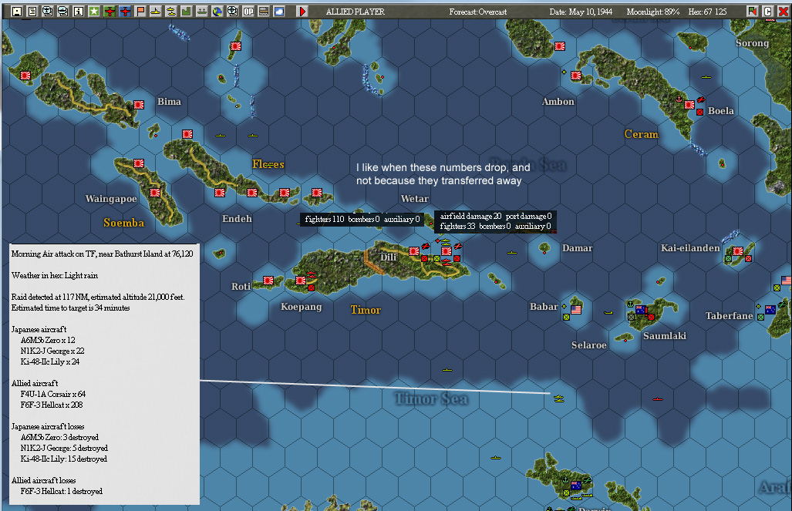The image size is (792, 511).
Task: Click 'Weather in hex: Light rain' line
Action: click(x=55, y=276)
